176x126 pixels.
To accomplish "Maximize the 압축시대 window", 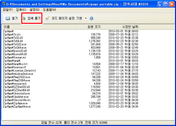I will [166, 4].
